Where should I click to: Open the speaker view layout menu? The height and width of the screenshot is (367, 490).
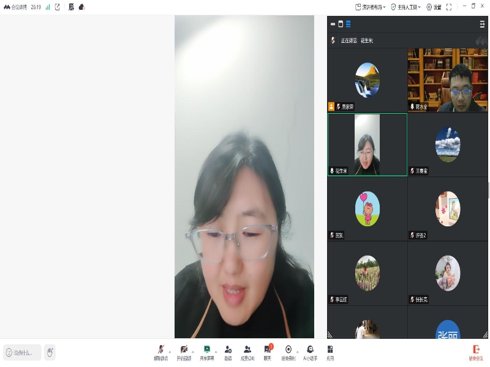click(369, 7)
